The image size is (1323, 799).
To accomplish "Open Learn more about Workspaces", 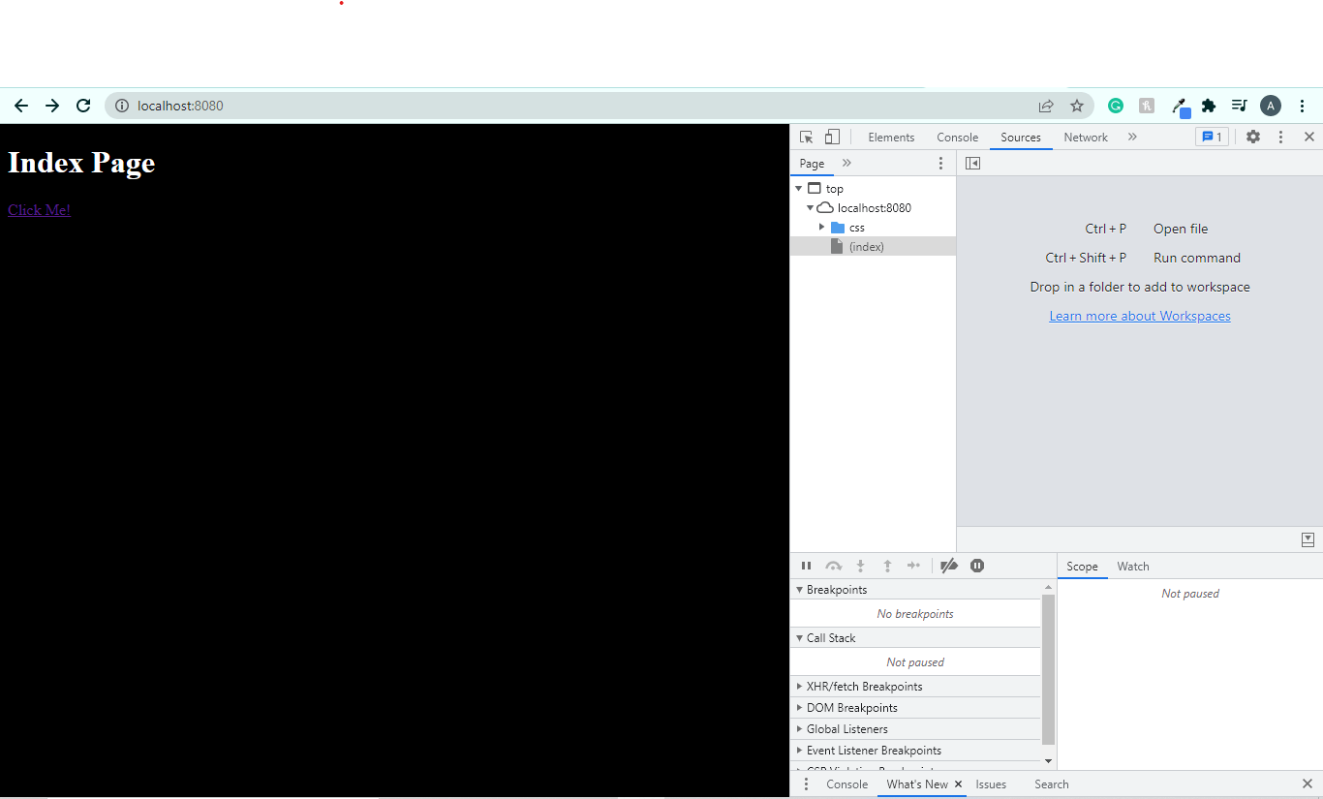I will point(1139,315).
